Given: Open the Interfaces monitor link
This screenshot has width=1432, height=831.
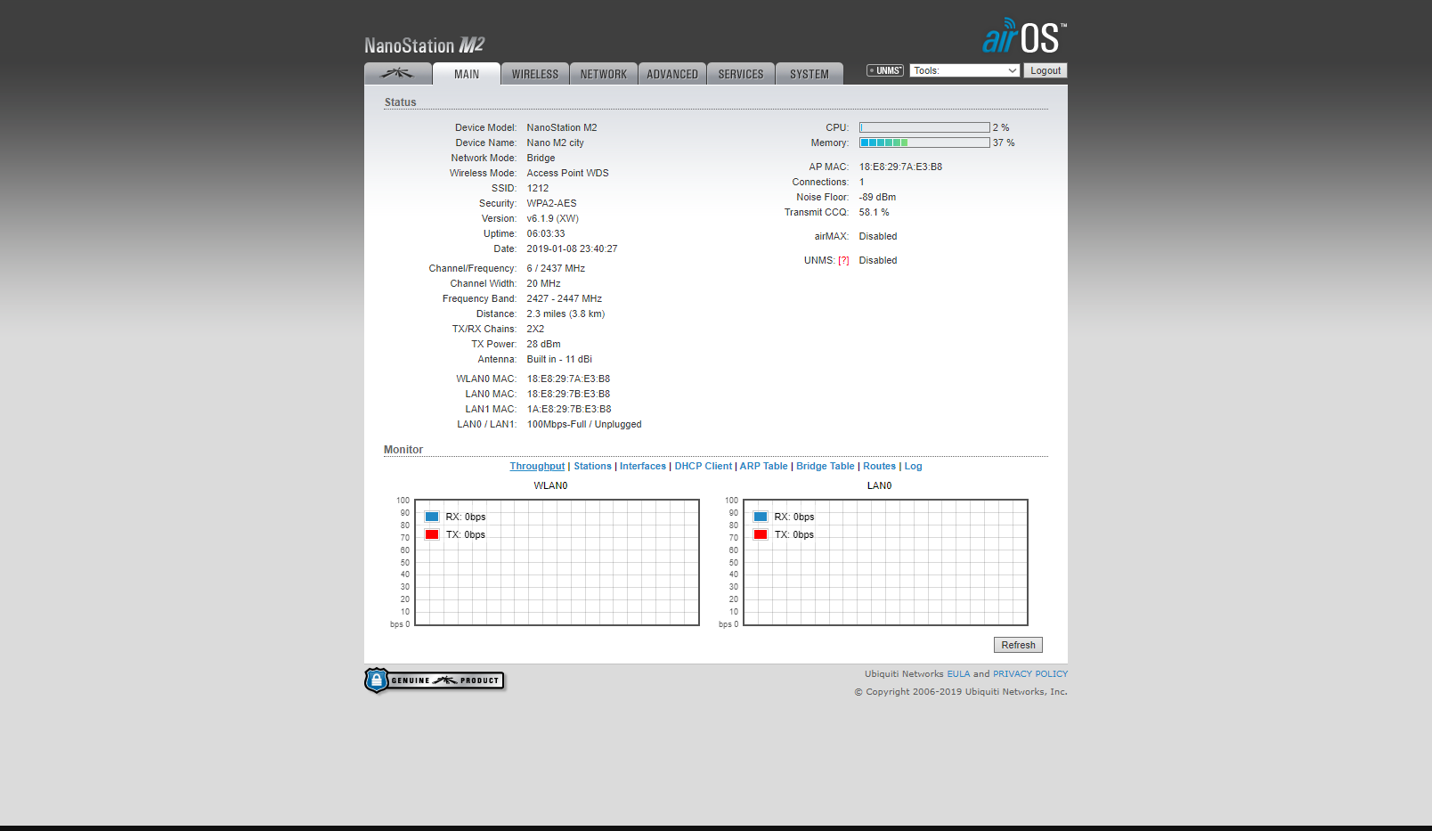Looking at the screenshot, I should click(643, 467).
